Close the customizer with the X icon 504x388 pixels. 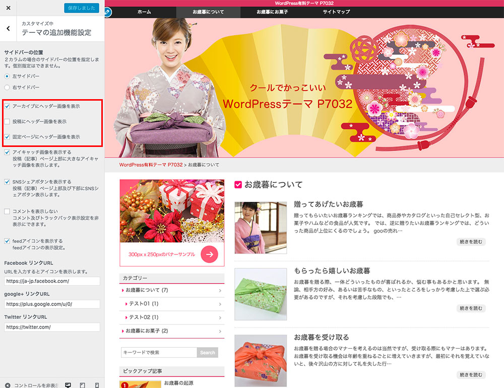9,8
